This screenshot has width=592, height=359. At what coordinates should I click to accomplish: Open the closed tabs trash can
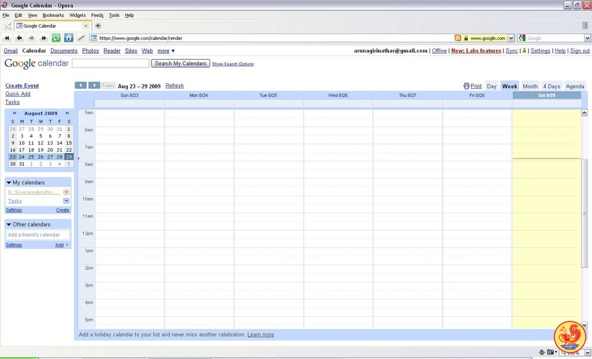coord(585,25)
